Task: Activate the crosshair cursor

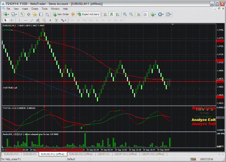Action: pyautogui.click(x=12, y=21)
